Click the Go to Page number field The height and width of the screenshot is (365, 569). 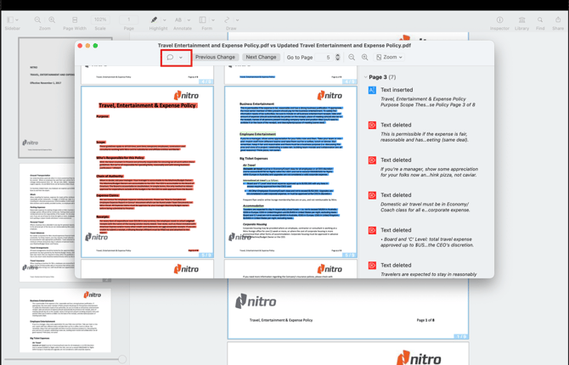coord(328,58)
